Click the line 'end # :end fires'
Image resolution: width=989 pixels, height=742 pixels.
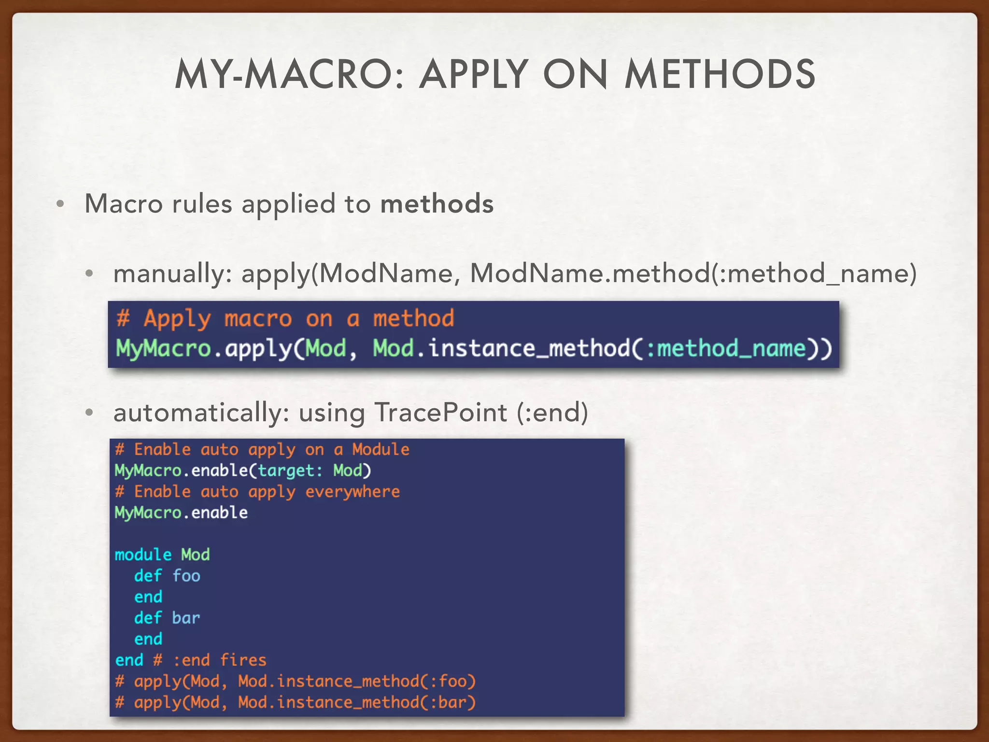click(x=191, y=660)
